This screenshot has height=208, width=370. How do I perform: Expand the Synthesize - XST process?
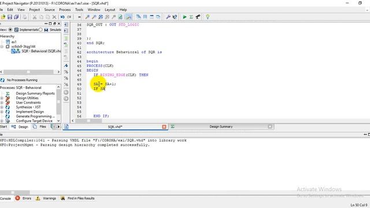(2, 107)
